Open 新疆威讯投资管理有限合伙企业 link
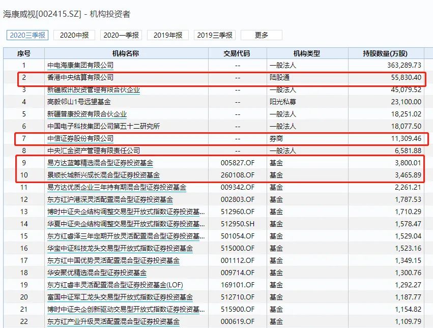Screen dimensions: 433x328 click(x=94, y=90)
